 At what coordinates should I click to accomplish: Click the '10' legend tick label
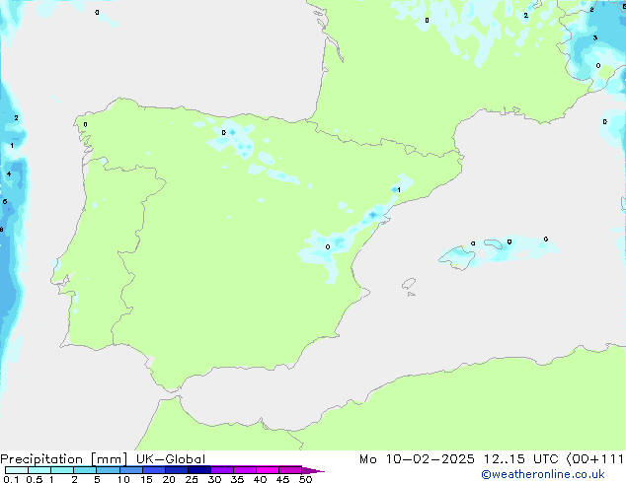coord(123,479)
